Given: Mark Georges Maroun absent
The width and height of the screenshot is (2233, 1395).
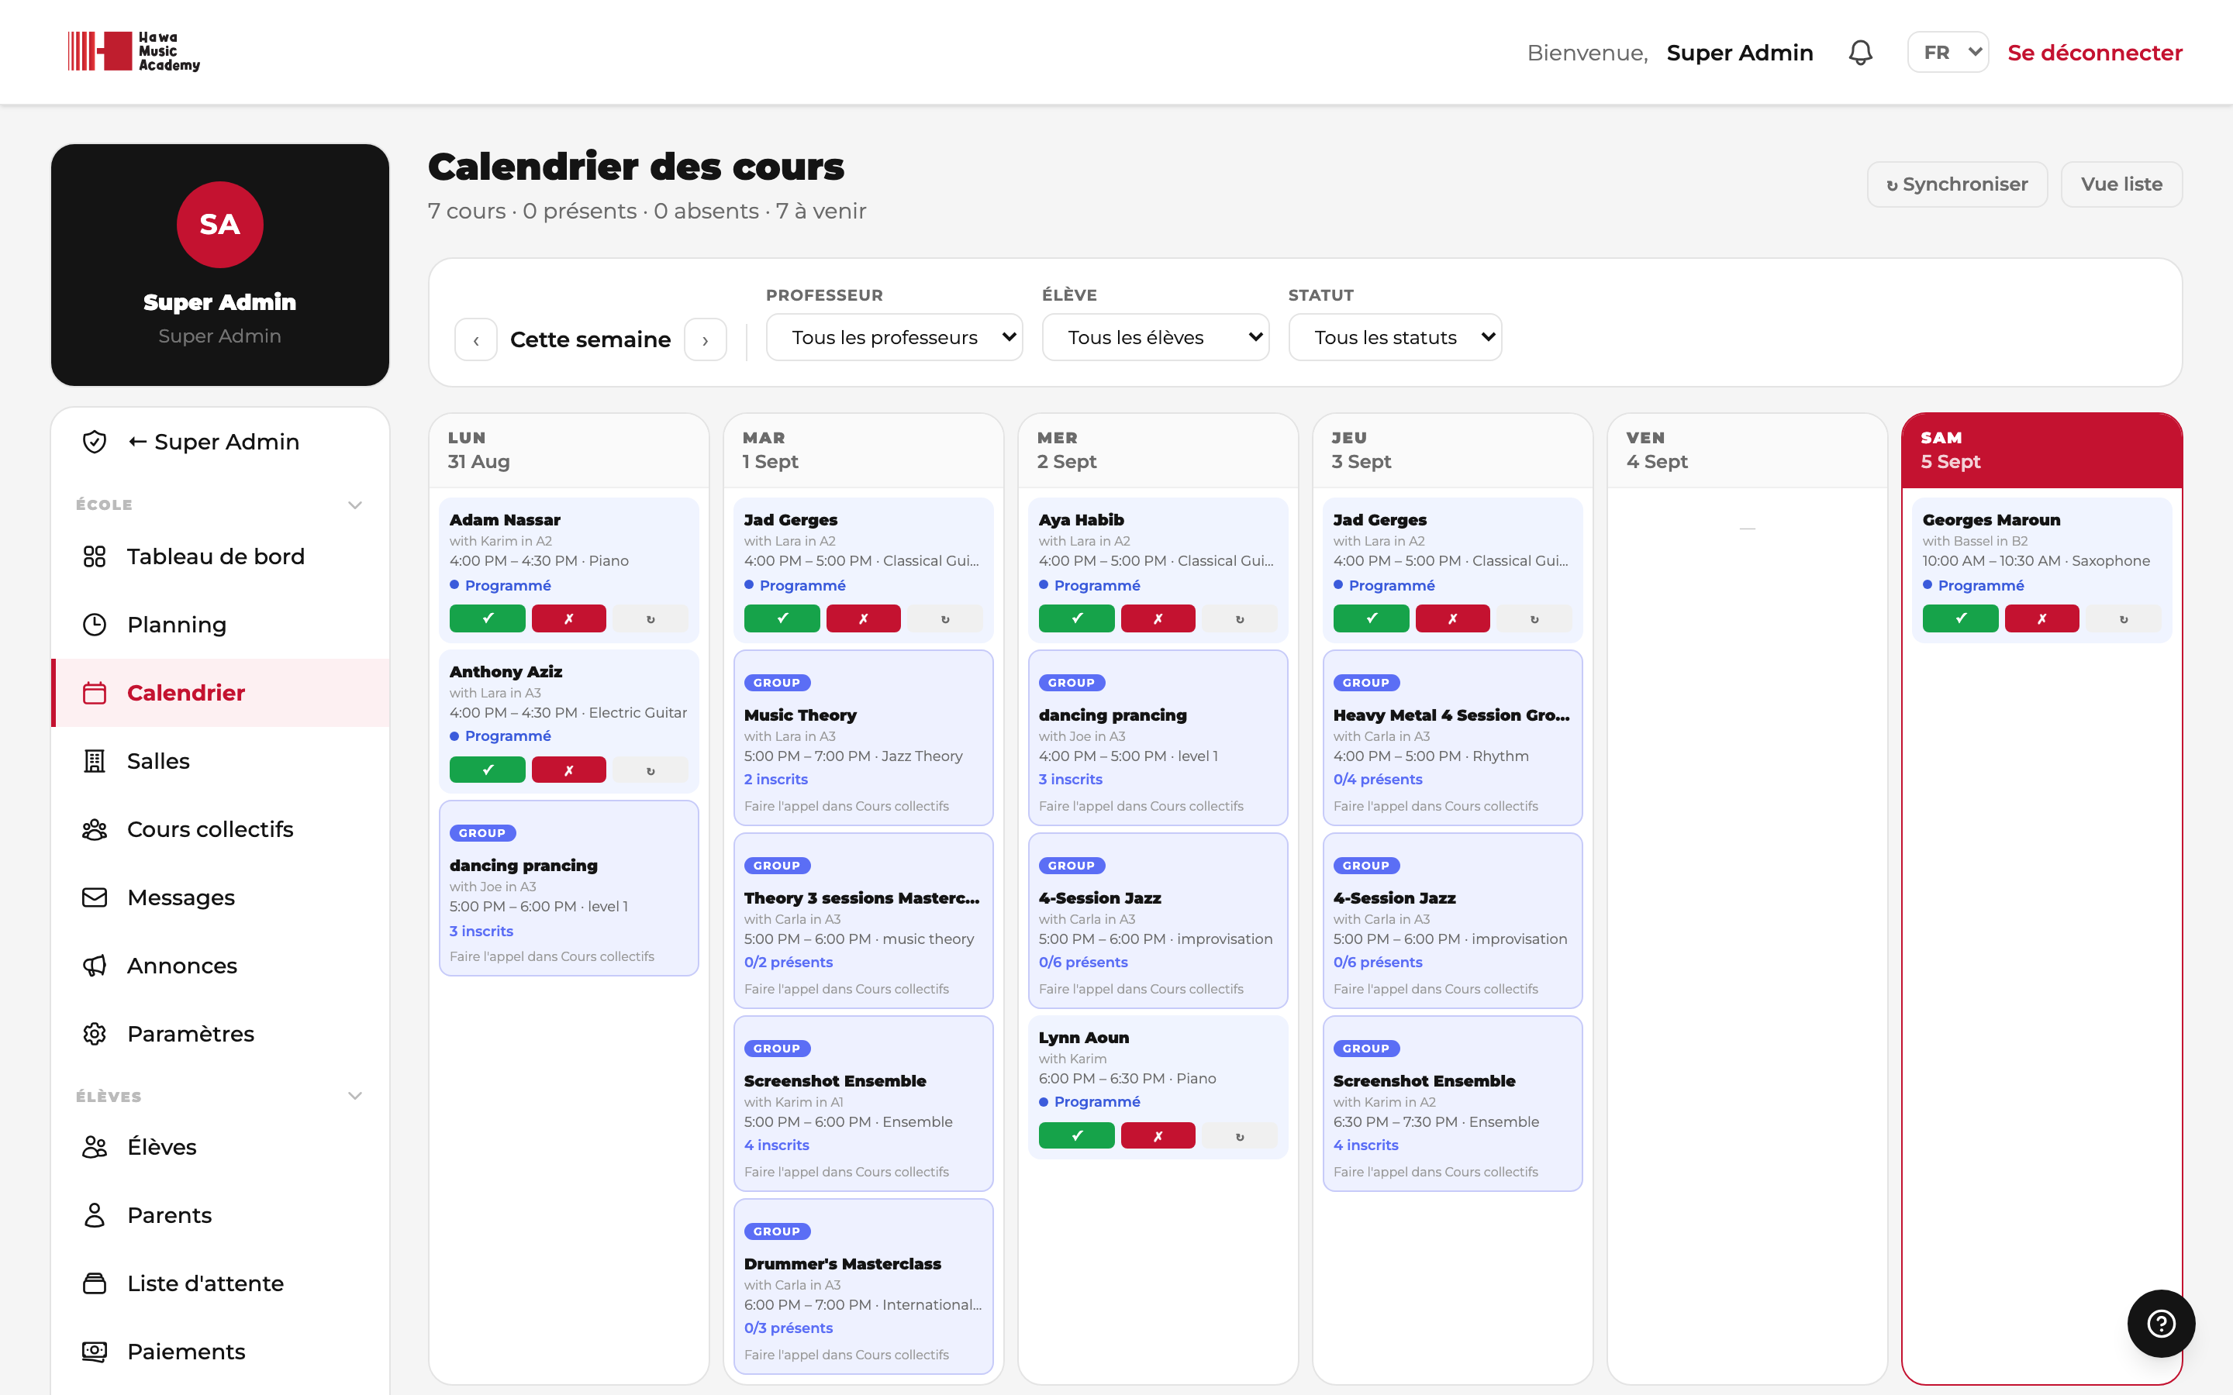Looking at the screenshot, I should point(2042,618).
